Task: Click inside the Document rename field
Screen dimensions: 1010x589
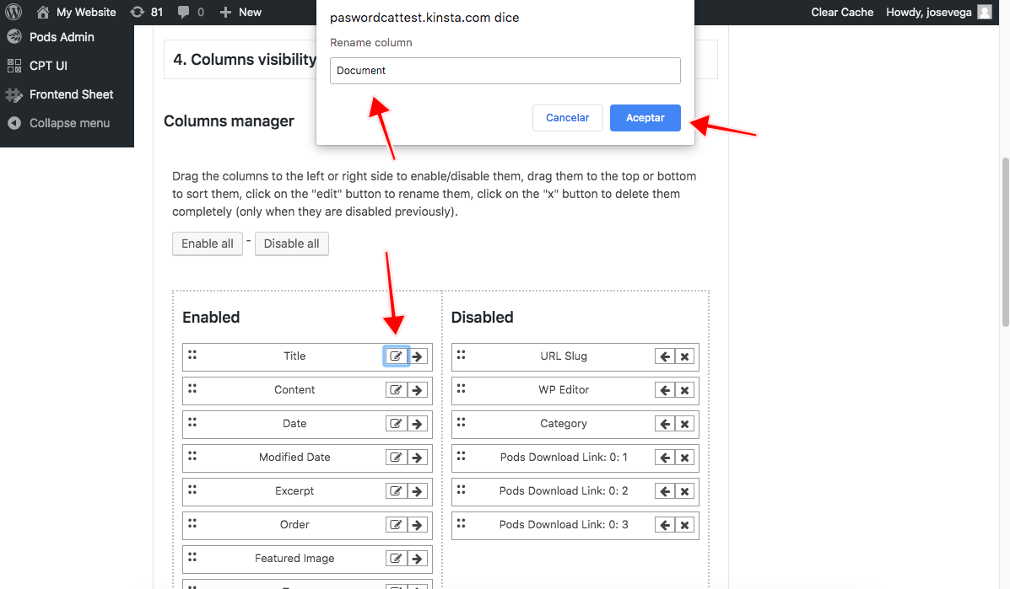Action: coord(505,70)
